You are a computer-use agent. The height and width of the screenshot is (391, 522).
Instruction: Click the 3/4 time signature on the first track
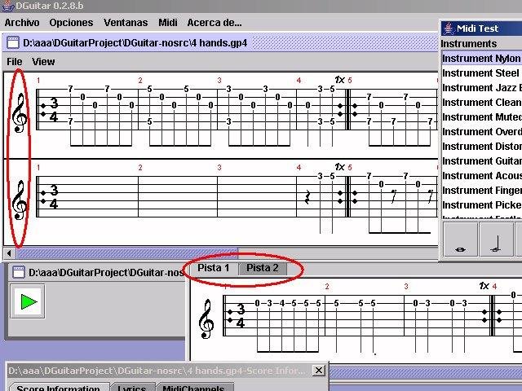54,110
